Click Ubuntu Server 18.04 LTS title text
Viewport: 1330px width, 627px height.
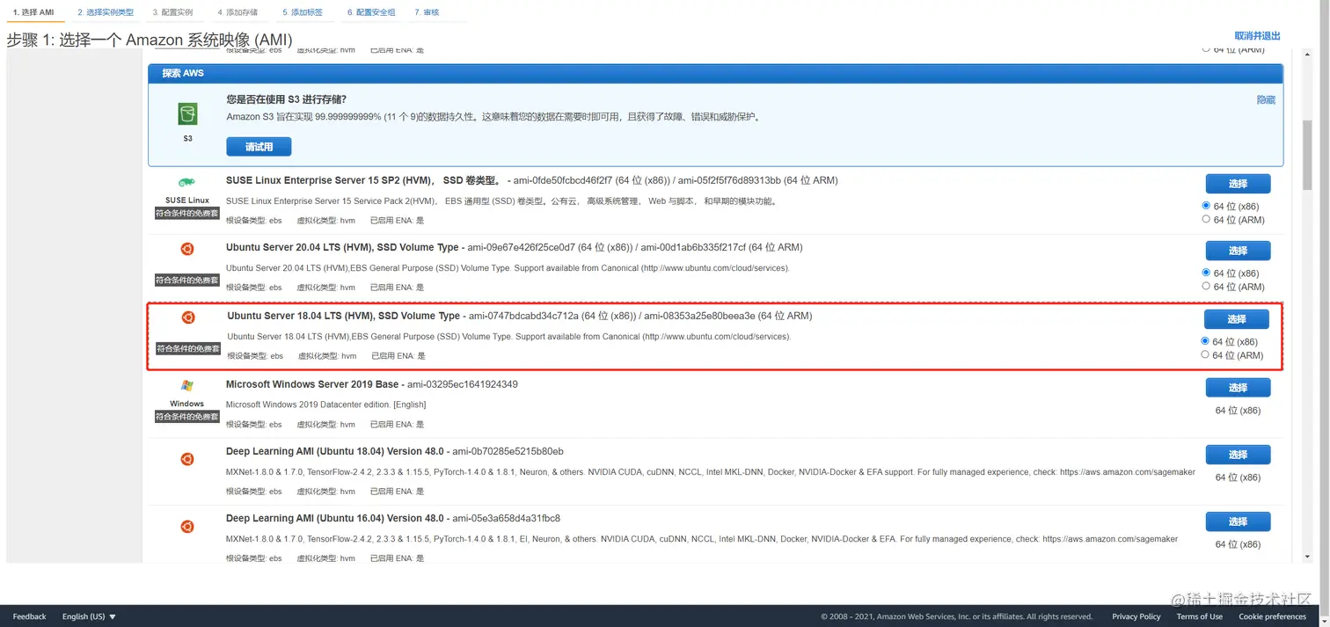[x=343, y=316]
